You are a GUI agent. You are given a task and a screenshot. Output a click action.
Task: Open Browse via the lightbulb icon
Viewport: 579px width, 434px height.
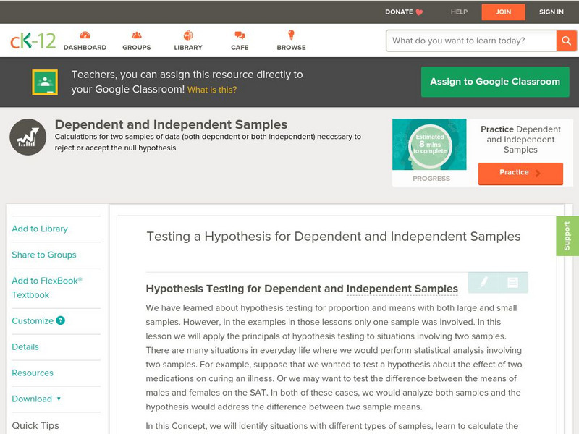pos(291,33)
